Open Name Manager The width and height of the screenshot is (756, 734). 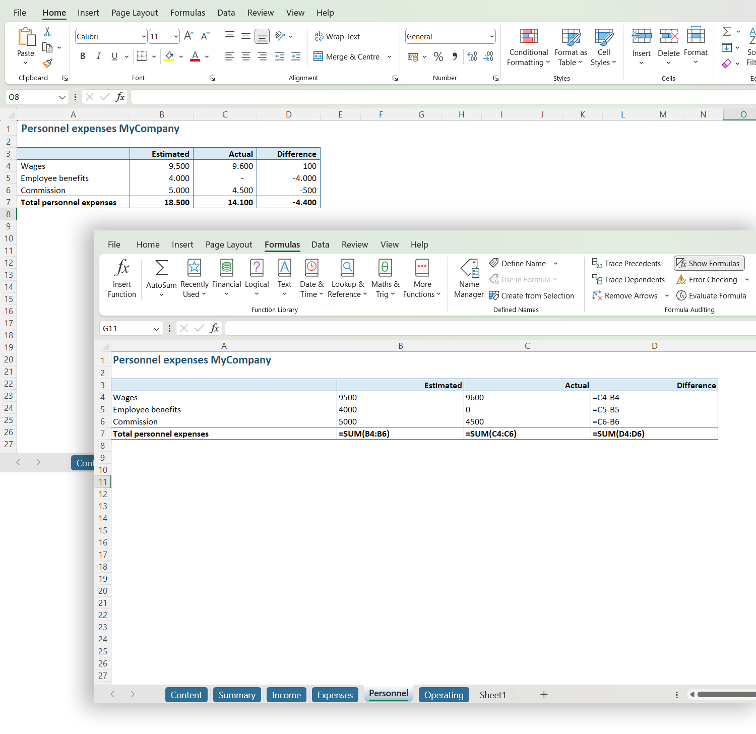(x=469, y=279)
